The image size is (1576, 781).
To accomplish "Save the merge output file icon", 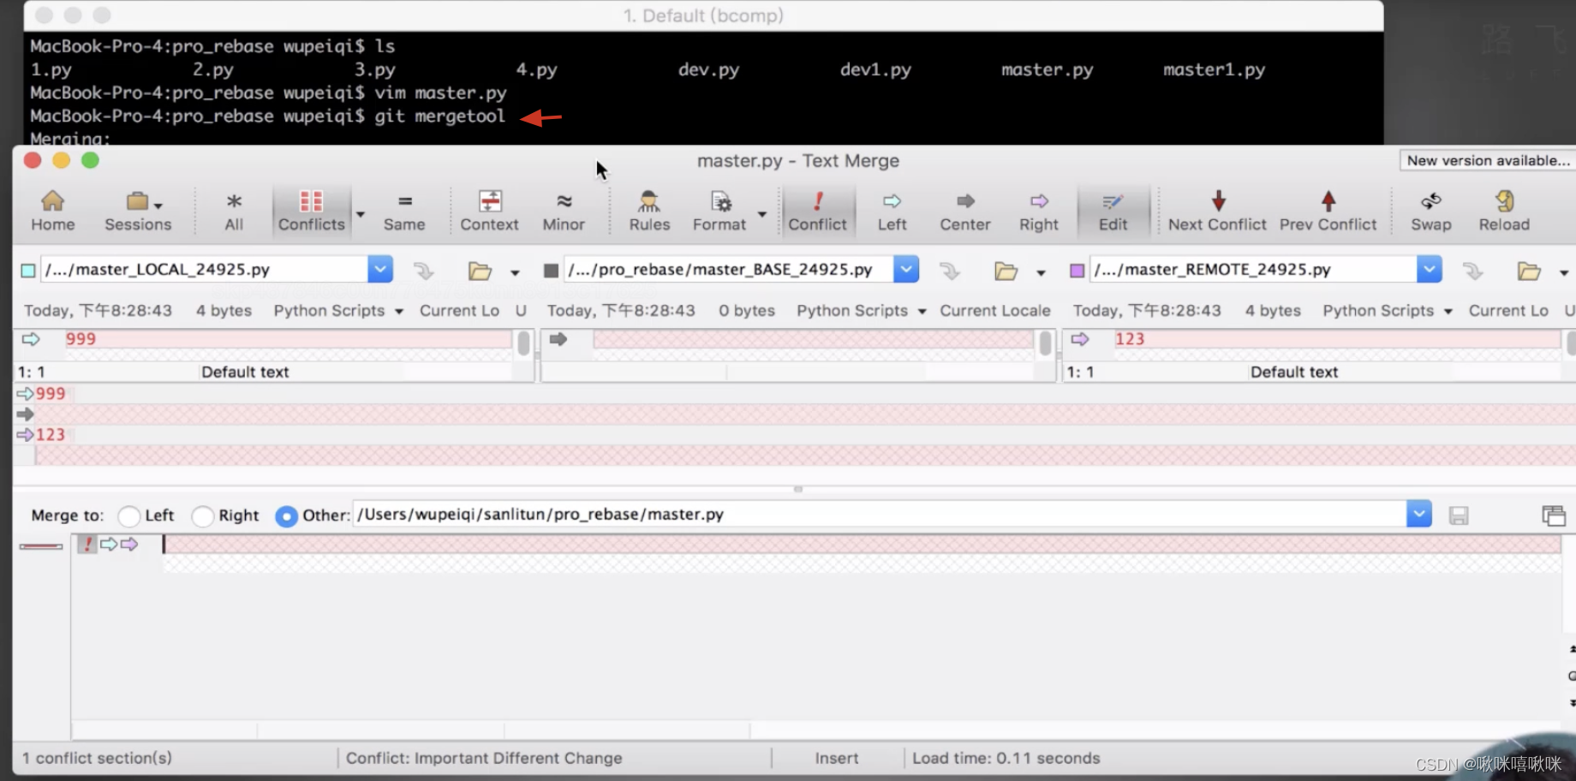I will click(1459, 516).
